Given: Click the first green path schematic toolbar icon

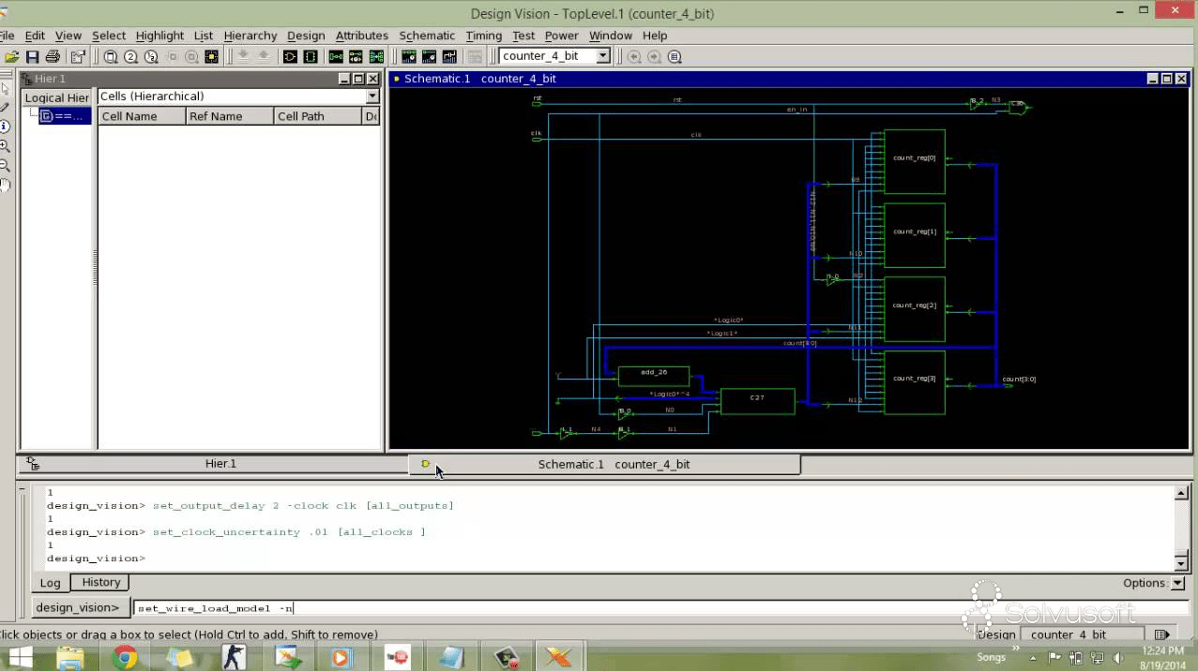Looking at the screenshot, I should tap(336, 56).
